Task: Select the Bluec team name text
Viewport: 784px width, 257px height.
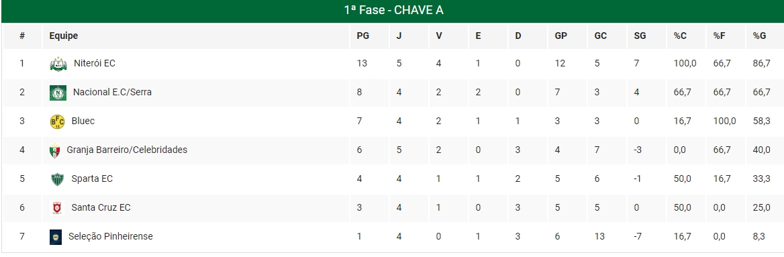Action: coord(83,121)
